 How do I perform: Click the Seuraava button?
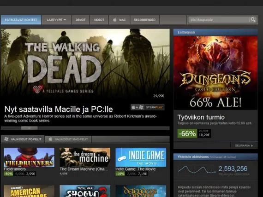pyautogui.click(x=244, y=145)
